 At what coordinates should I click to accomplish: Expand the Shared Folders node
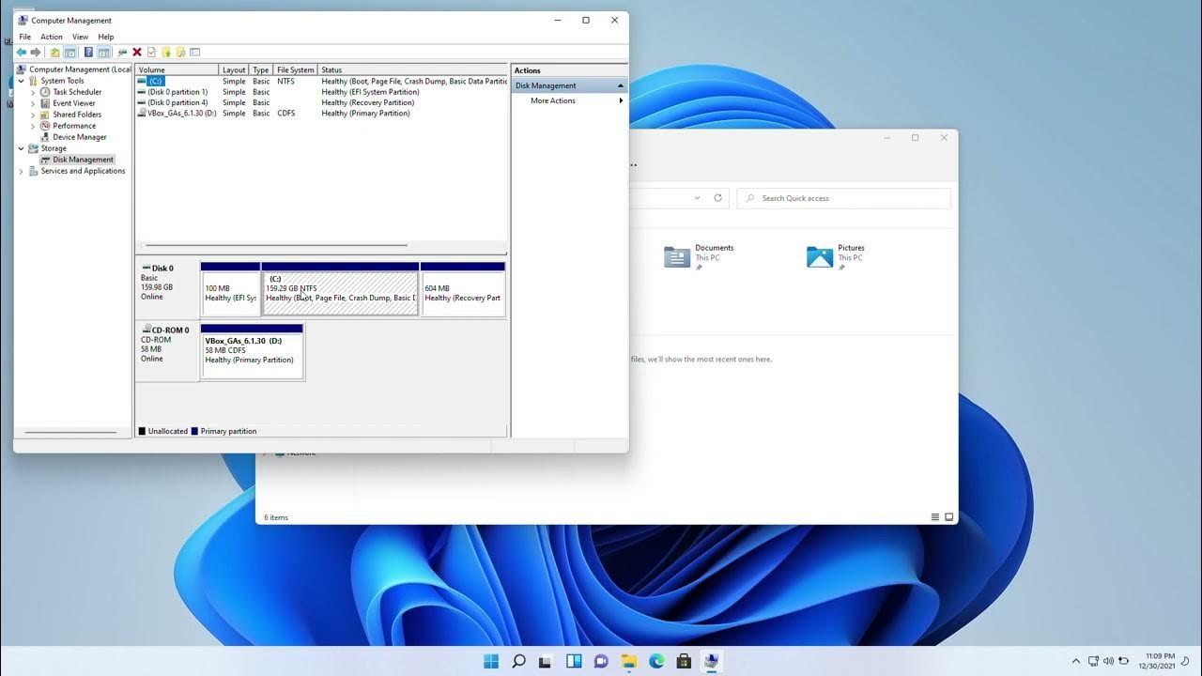click(33, 115)
